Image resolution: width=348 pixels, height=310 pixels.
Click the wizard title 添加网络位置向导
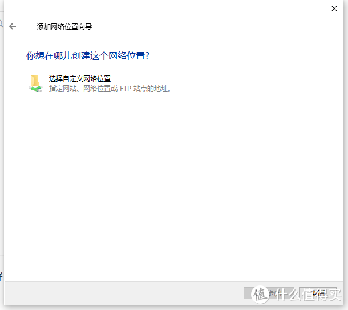click(x=64, y=27)
